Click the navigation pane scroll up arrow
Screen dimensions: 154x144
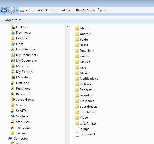(x=67, y=27)
